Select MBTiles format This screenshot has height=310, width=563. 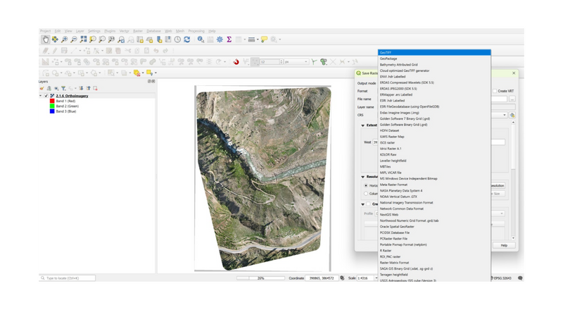(x=434, y=166)
